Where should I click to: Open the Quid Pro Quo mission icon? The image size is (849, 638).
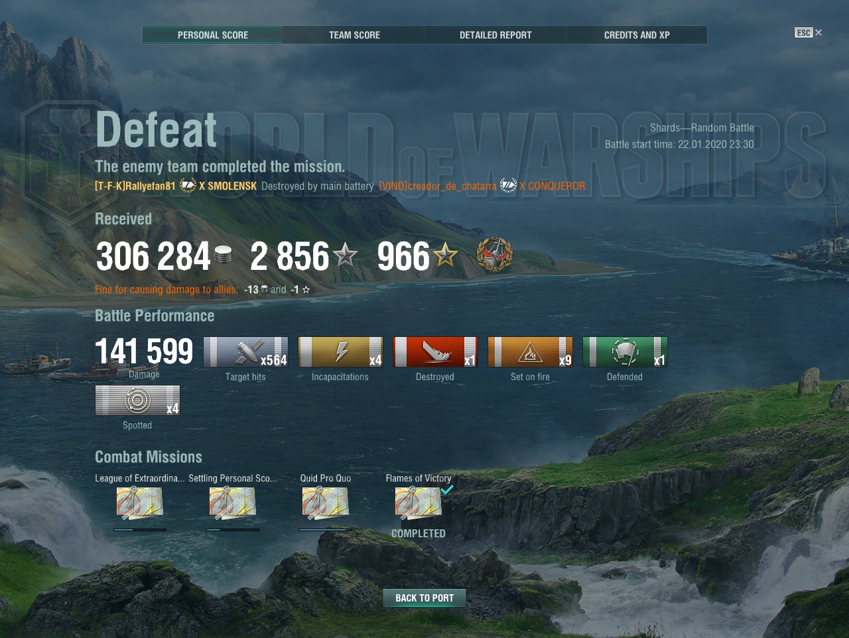(326, 503)
